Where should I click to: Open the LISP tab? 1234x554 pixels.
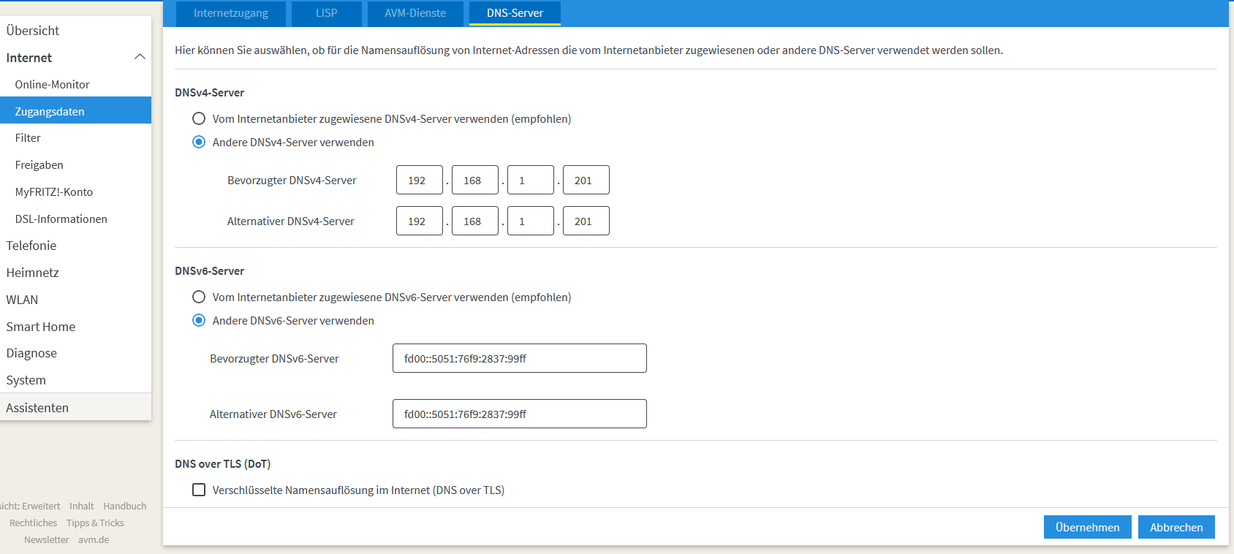[x=326, y=13]
